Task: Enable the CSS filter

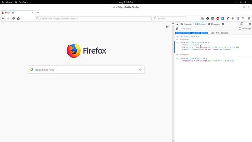Action: coord(212,33)
